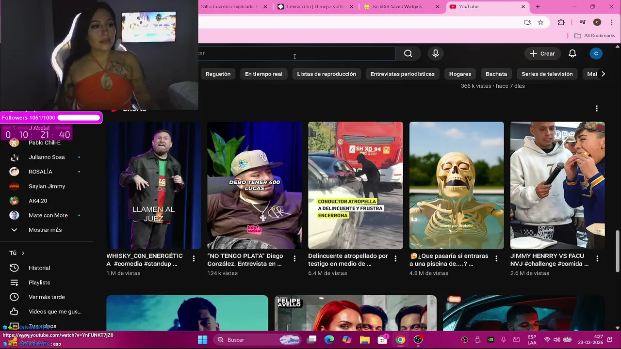Open a new browser tab
Image resolution: width=621 pixels, height=349 pixels.
[x=538, y=7]
